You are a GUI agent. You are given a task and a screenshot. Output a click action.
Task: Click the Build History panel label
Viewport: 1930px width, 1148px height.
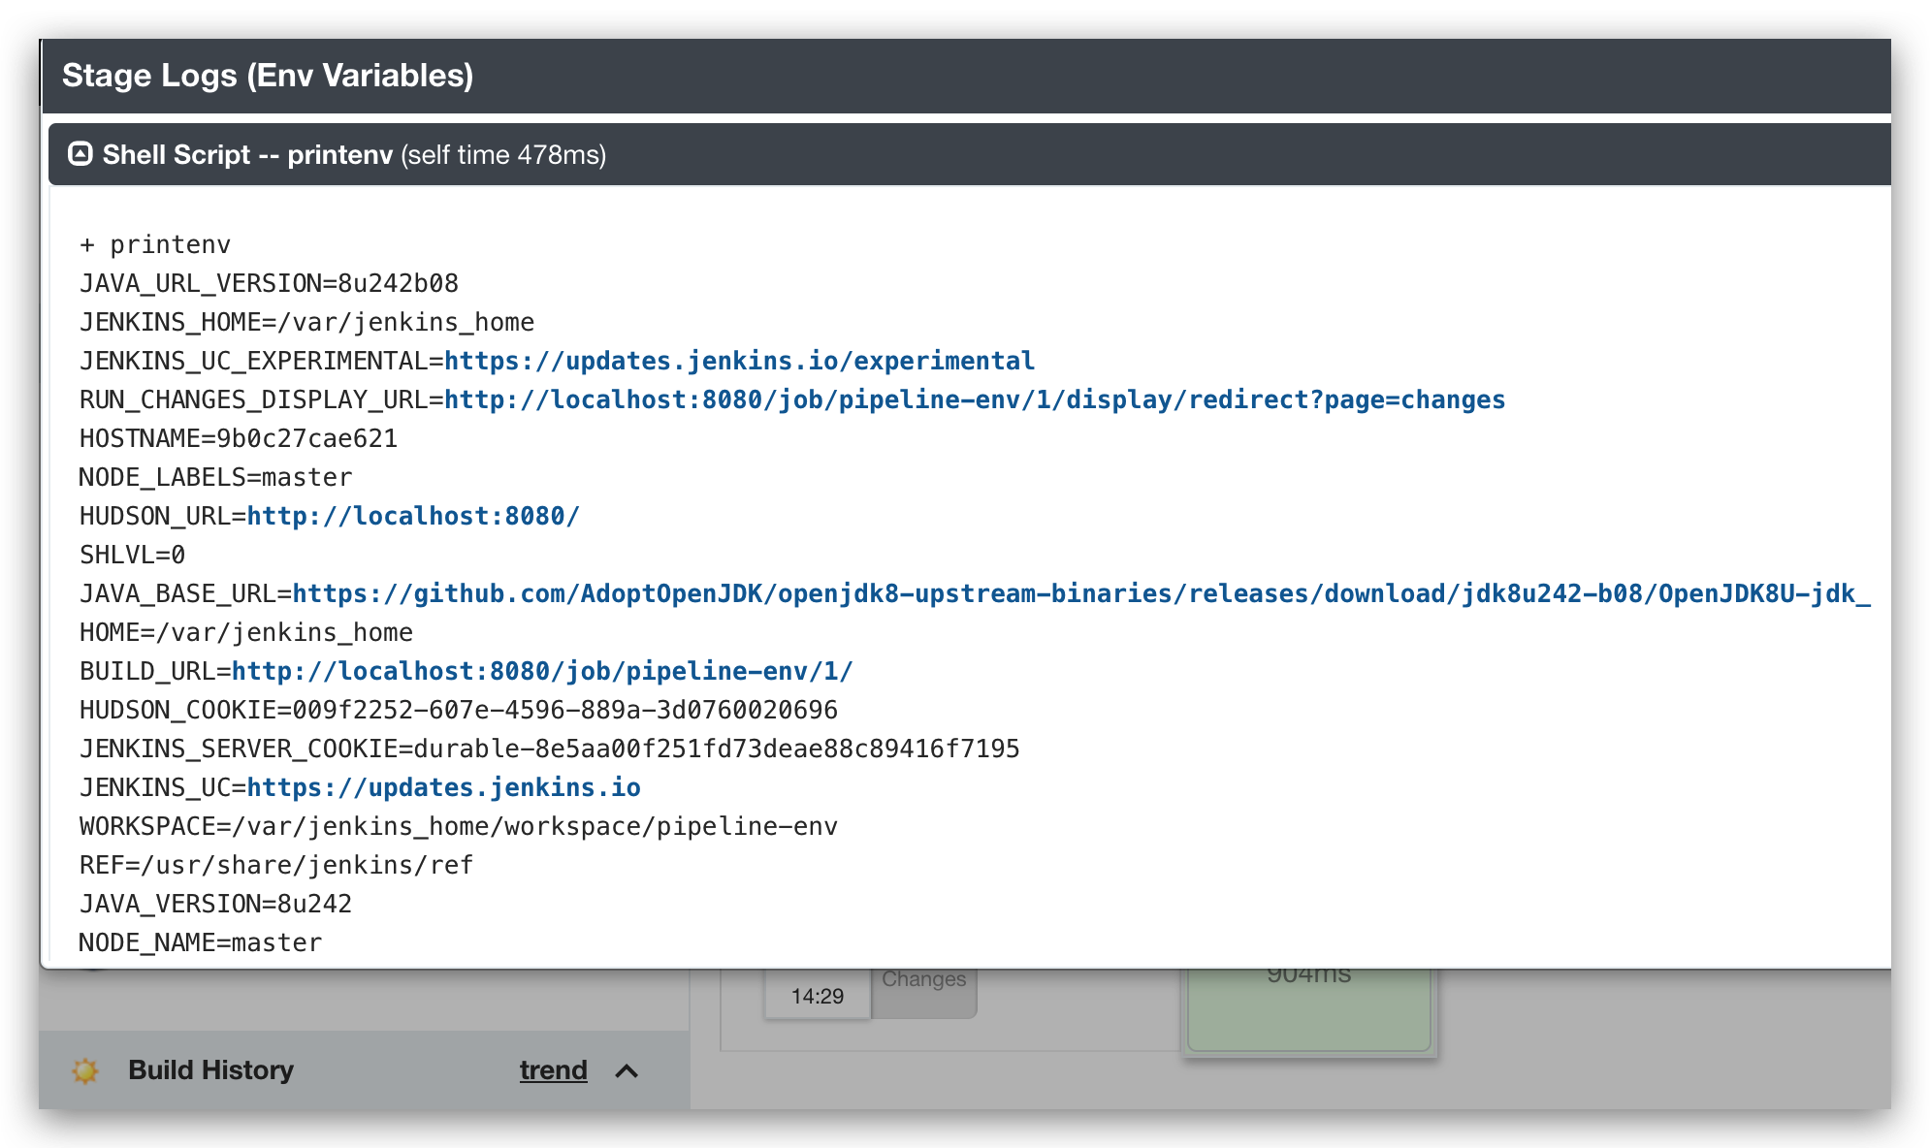[x=210, y=1070]
